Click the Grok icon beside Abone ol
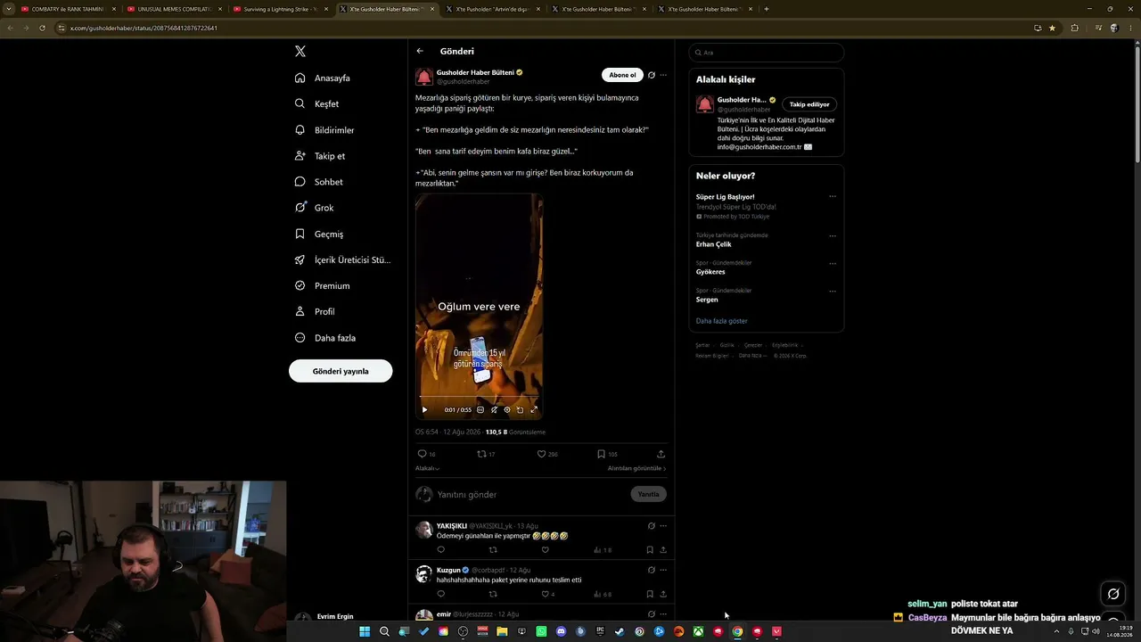Screen dimensions: 1141x642 click(652, 75)
